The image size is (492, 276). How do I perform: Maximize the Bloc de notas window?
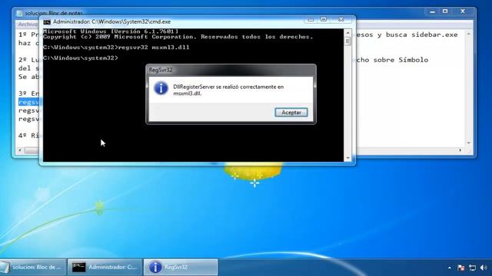[x=445, y=11]
